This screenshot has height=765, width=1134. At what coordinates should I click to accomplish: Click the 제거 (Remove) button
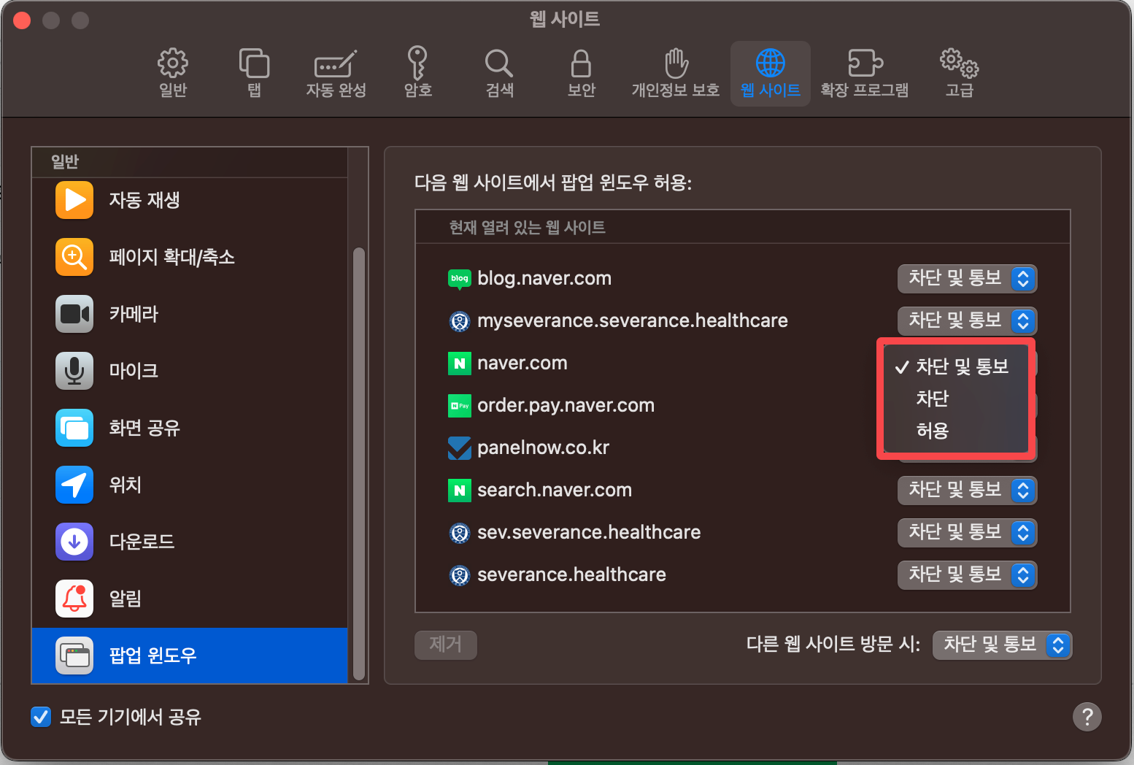pos(446,645)
